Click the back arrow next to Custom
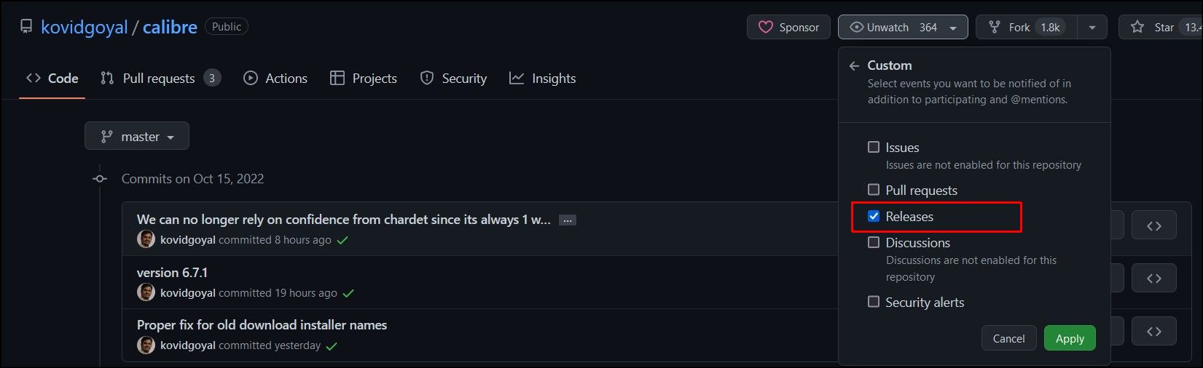Image resolution: width=1203 pixels, height=368 pixels. tap(854, 65)
